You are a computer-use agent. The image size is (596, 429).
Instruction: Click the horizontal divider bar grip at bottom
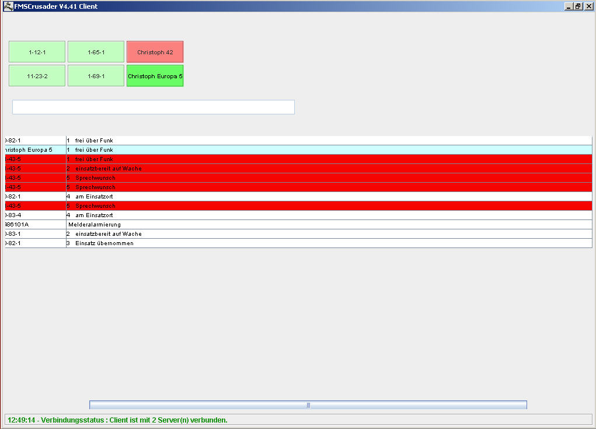click(308, 405)
